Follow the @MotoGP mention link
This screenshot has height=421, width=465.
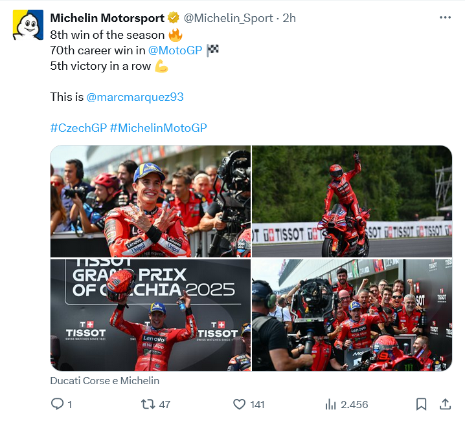tap(175, 50)
